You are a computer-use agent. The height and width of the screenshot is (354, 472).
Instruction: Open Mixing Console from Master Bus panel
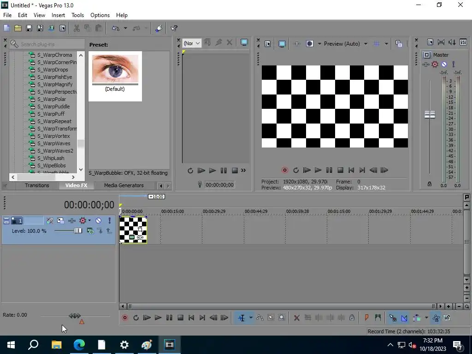coord(463,42)
